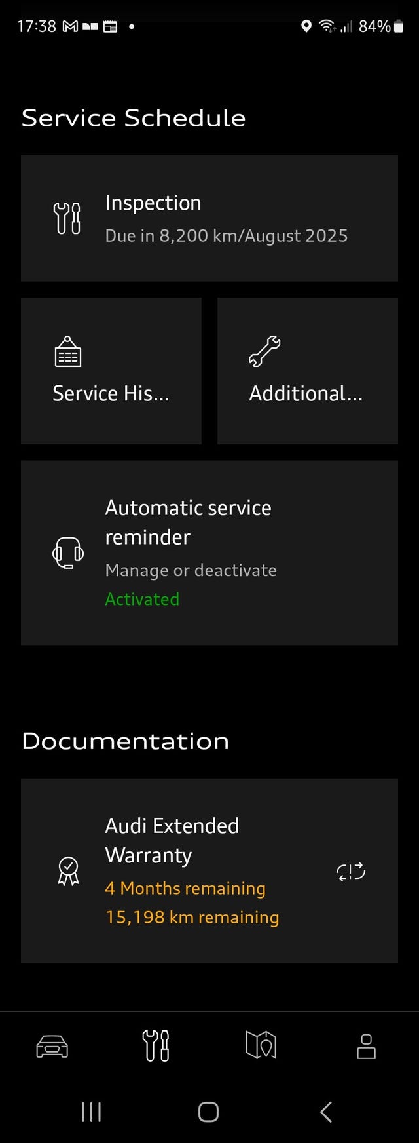
Task: Tap the calendar notification icon in status bar
Action: coord(110,27)
